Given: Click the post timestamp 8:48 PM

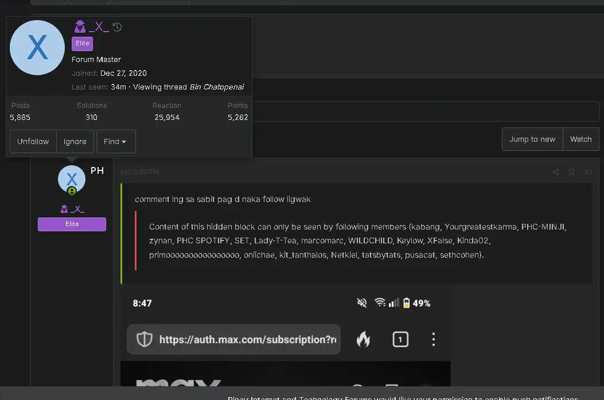Looking at the screenshot, I should 139,172.
